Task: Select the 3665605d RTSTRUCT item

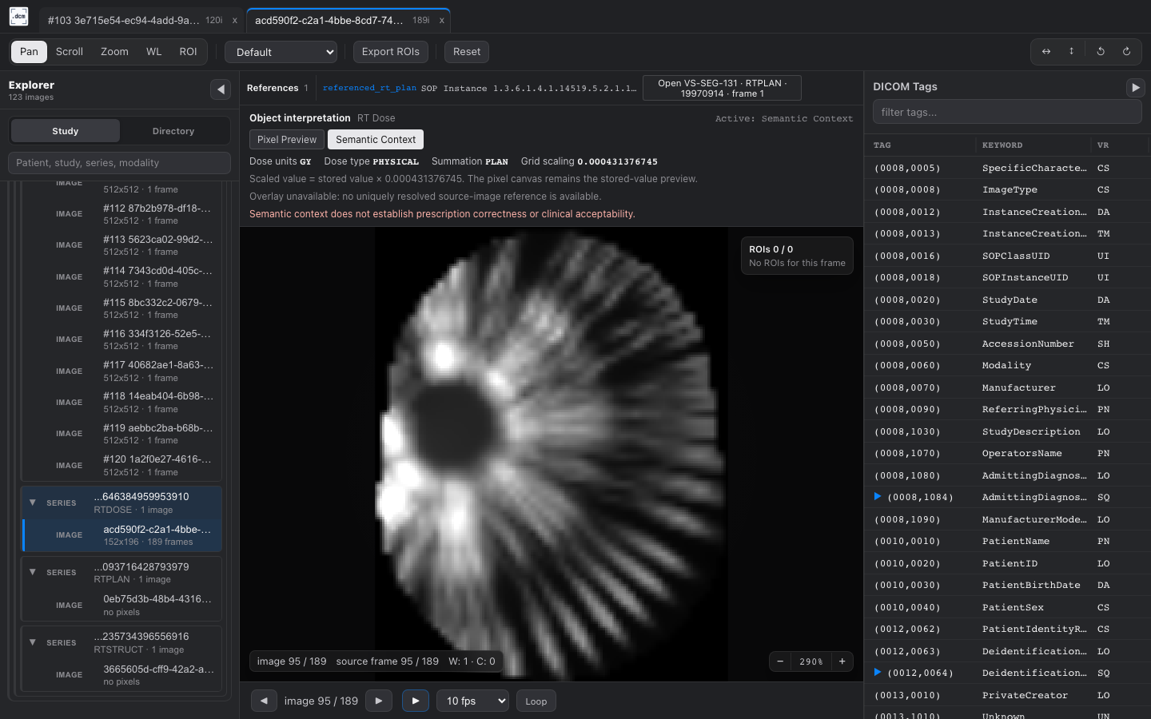Action: coord(121,675)
